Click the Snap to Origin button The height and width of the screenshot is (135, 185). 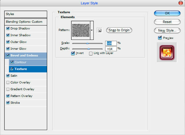pos(119,30)
